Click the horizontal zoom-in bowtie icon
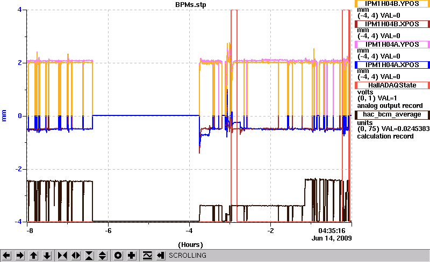The height and width of the screenshot is (262, 430). [x=62, y=256]
